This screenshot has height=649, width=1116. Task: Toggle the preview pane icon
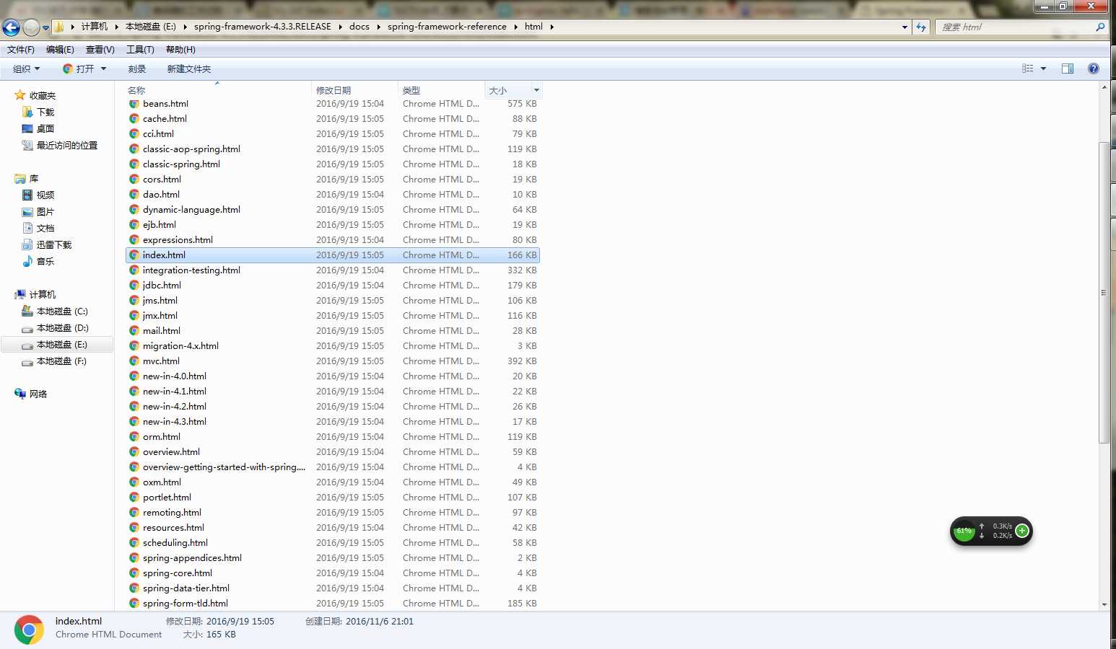click(x=1068, y=69)
